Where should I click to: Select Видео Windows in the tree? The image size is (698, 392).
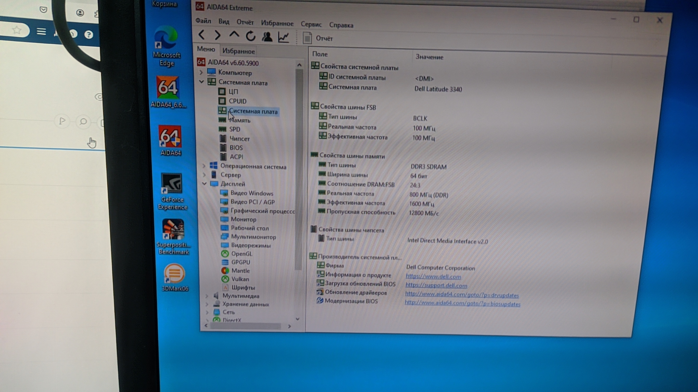[x=247, y=193]
